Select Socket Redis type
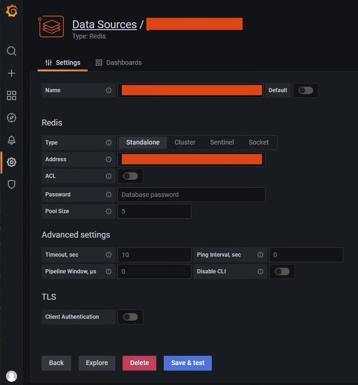Viewport: 358px width, 385px height. coord(259,142)
